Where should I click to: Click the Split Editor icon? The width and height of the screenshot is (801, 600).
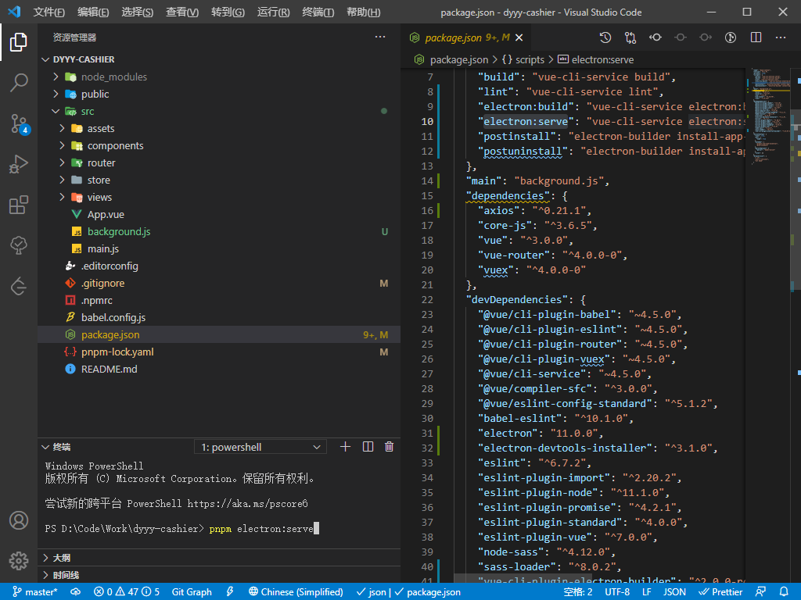pyautogui.click(x=756, y=37)
